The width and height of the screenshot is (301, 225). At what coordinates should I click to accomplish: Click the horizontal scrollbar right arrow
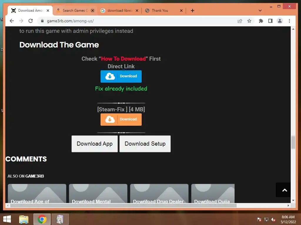(x=288, y=205)
